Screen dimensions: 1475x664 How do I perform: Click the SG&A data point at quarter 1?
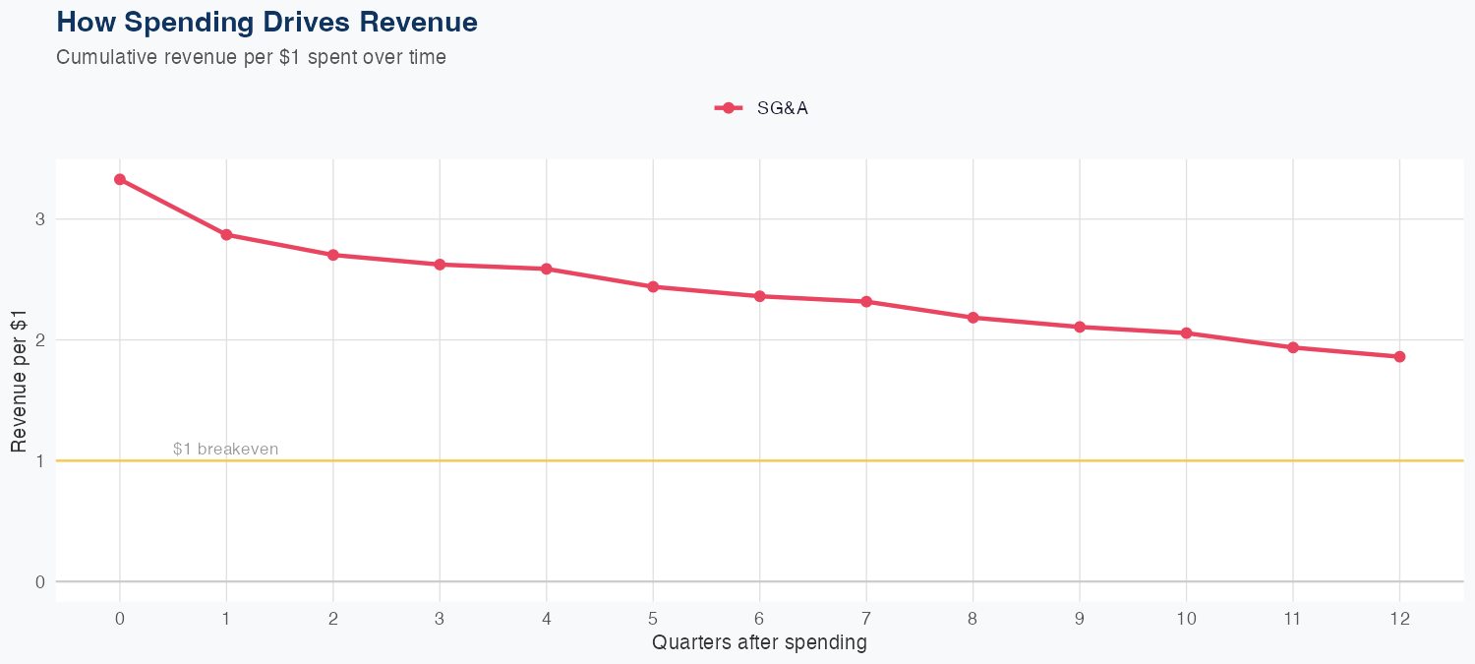(x=226, y=234)
